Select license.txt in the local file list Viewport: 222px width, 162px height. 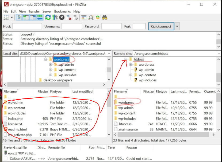(15, 124)
